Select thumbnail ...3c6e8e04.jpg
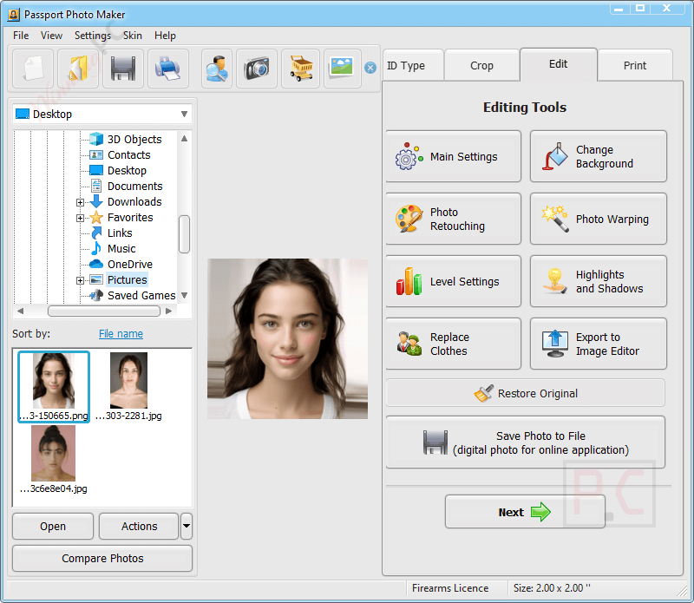This screenshot has width=694, height=603. [x=53, y=459]
